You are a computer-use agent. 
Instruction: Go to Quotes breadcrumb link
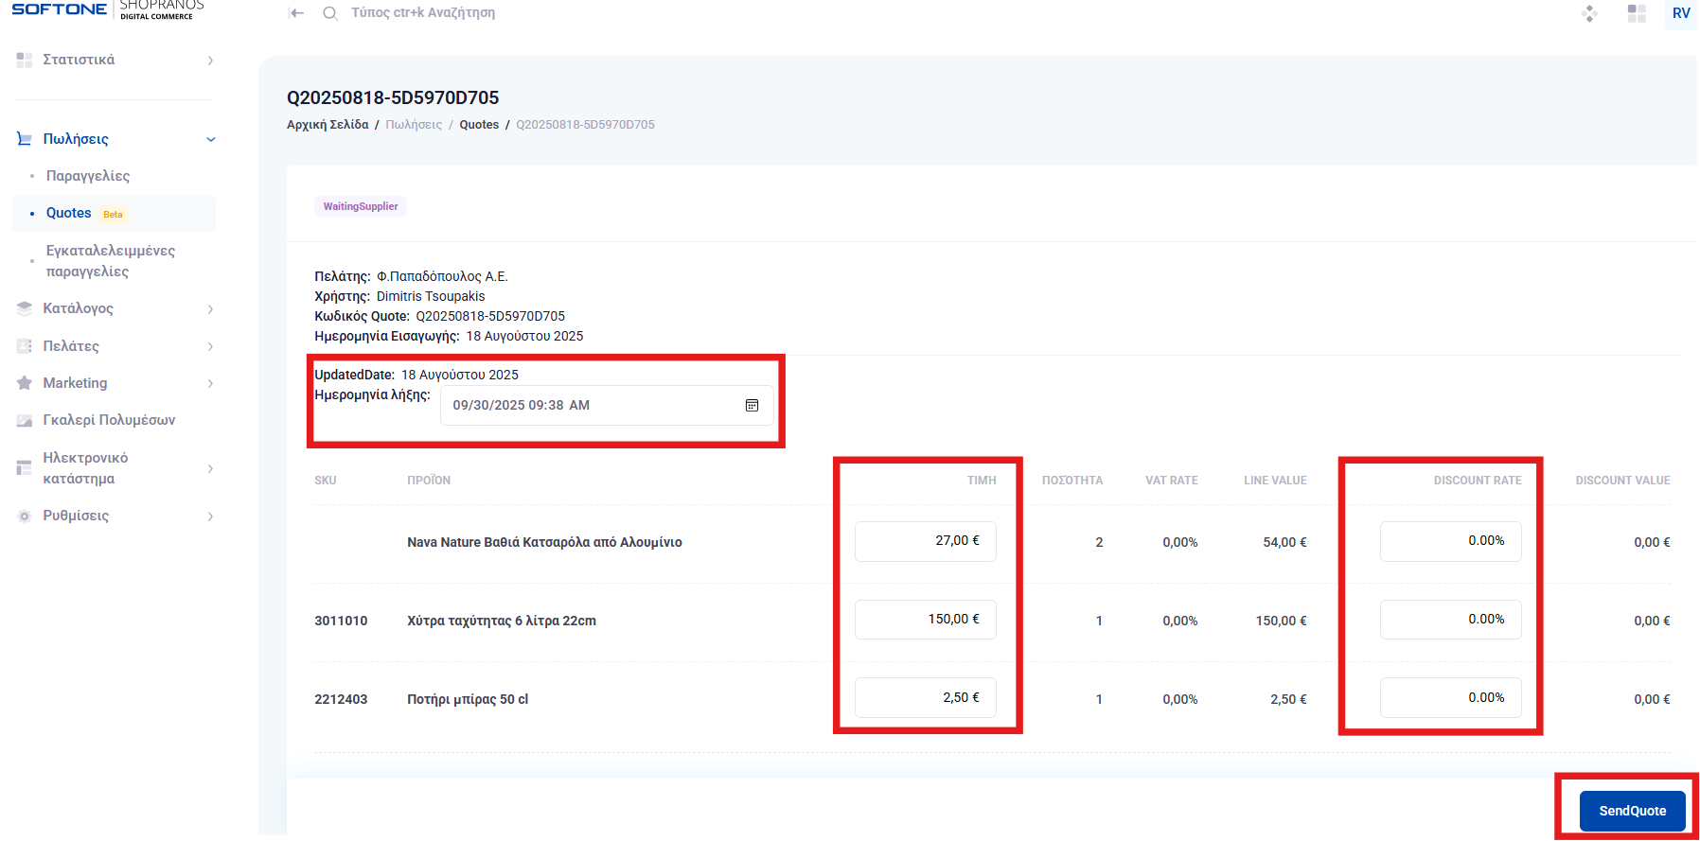point(479,125)
